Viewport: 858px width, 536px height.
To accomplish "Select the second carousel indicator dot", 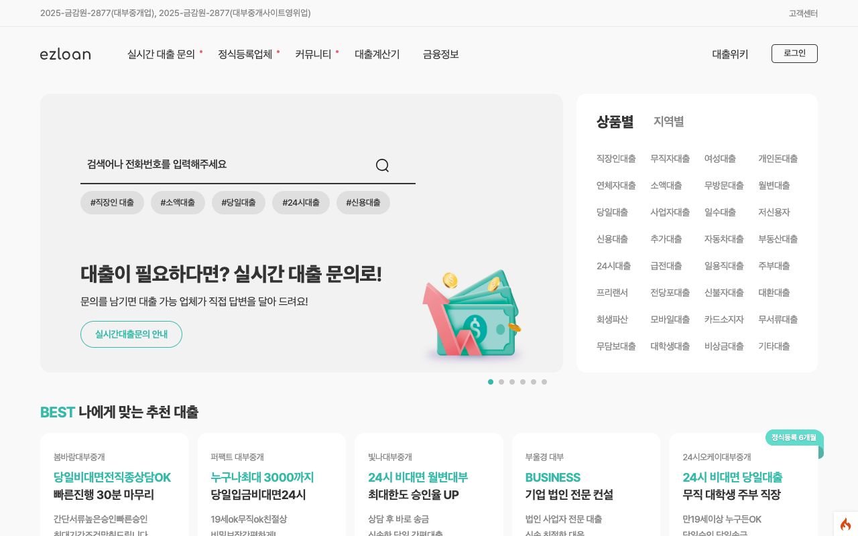I will tap(501, 382).
